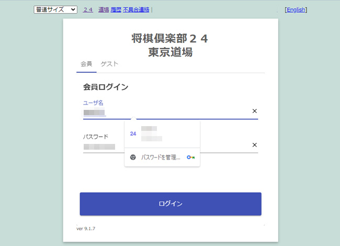Switch to the ゲスト tab
Viewport: 340px width, 246px height.
109,64
